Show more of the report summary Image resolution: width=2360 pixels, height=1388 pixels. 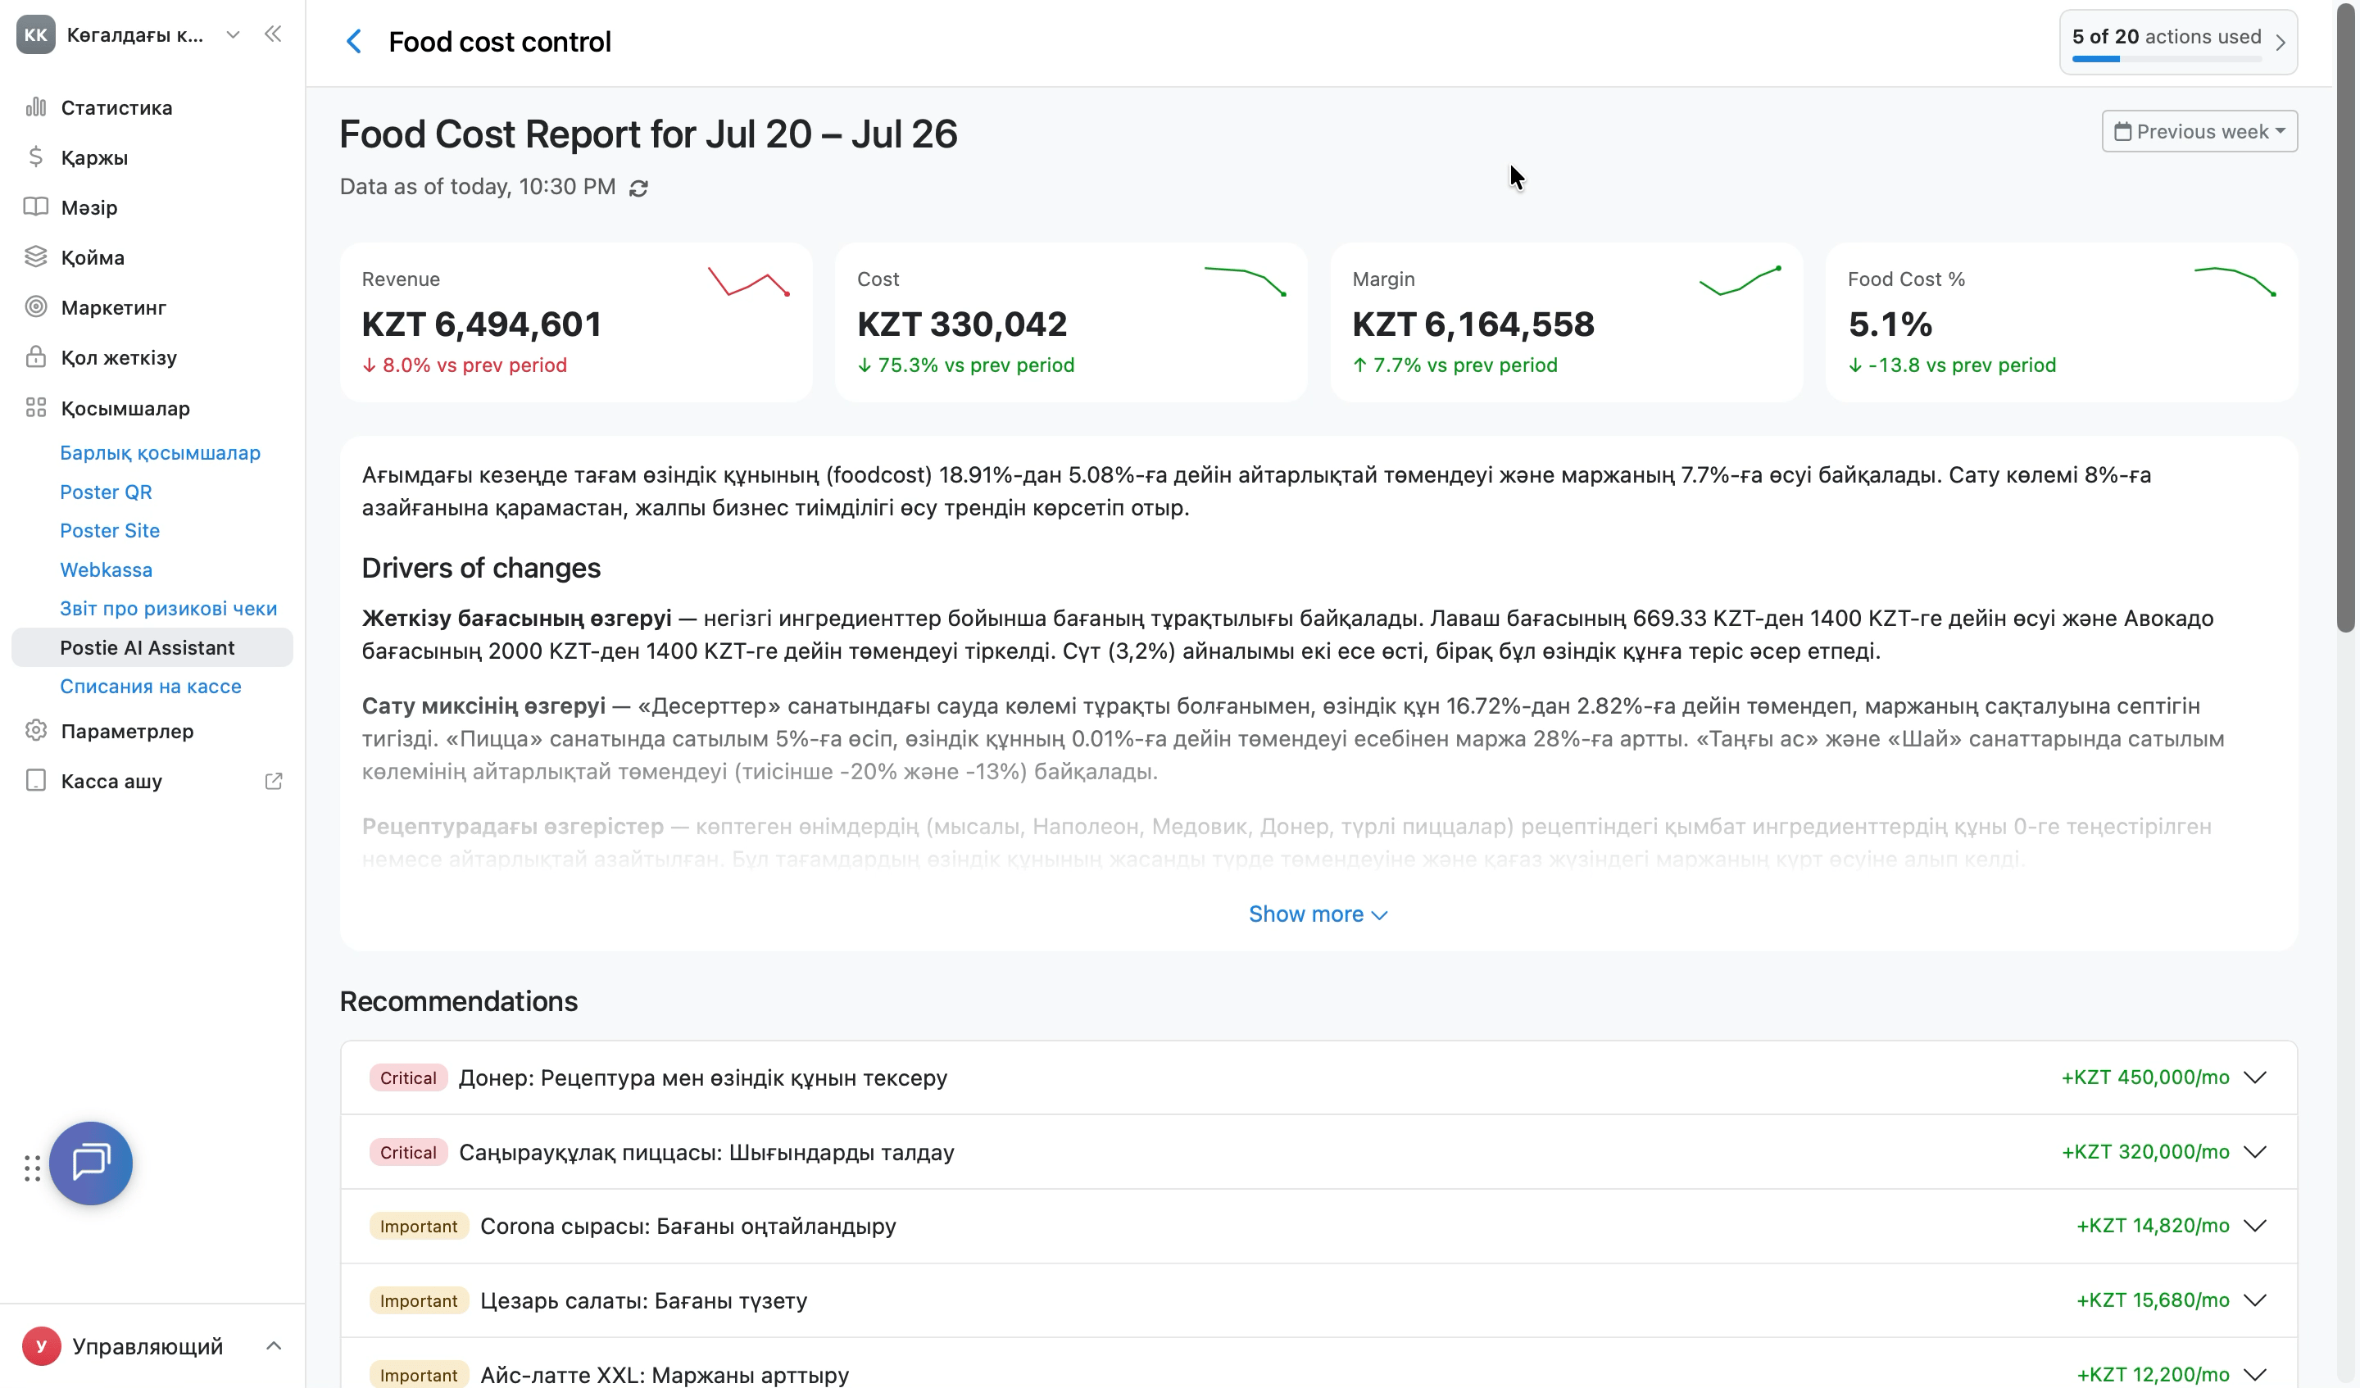[1318, 913]
